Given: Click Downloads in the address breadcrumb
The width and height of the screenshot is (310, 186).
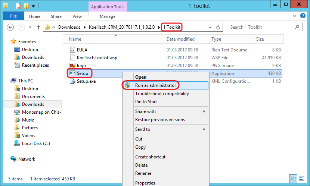Looking at the screenshot, I should [x=69, y=27].
